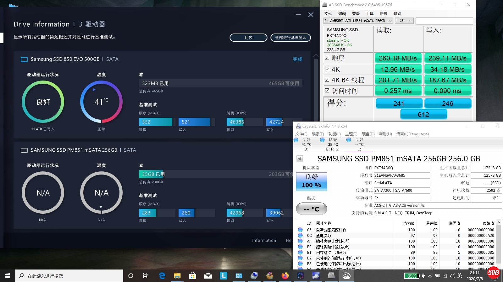Switch input language via 英 indicator
The height and width of the screenshot is (282, 503).
[x=460, y=276]
